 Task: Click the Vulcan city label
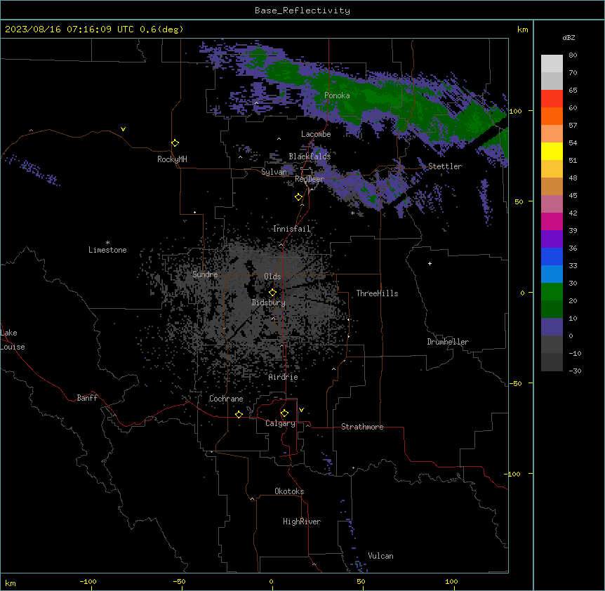(381, 556)
